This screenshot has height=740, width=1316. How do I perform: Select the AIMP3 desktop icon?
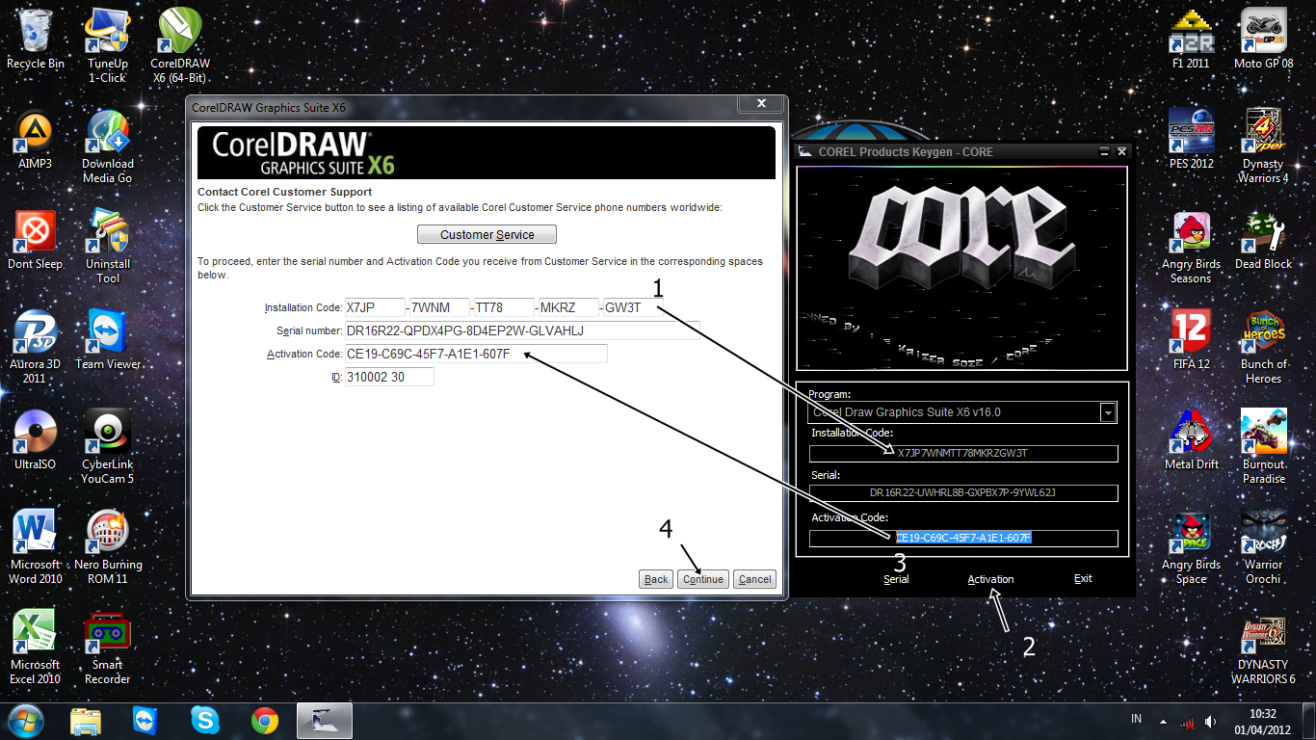36,140
